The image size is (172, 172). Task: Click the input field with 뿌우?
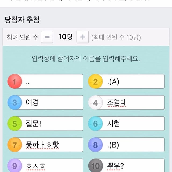coord(134,165)
